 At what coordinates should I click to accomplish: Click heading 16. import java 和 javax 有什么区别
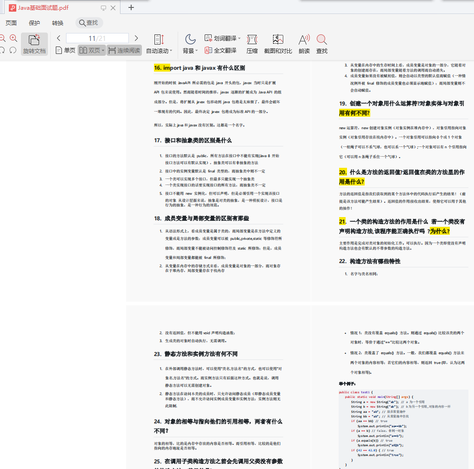[x=200, y=68]
